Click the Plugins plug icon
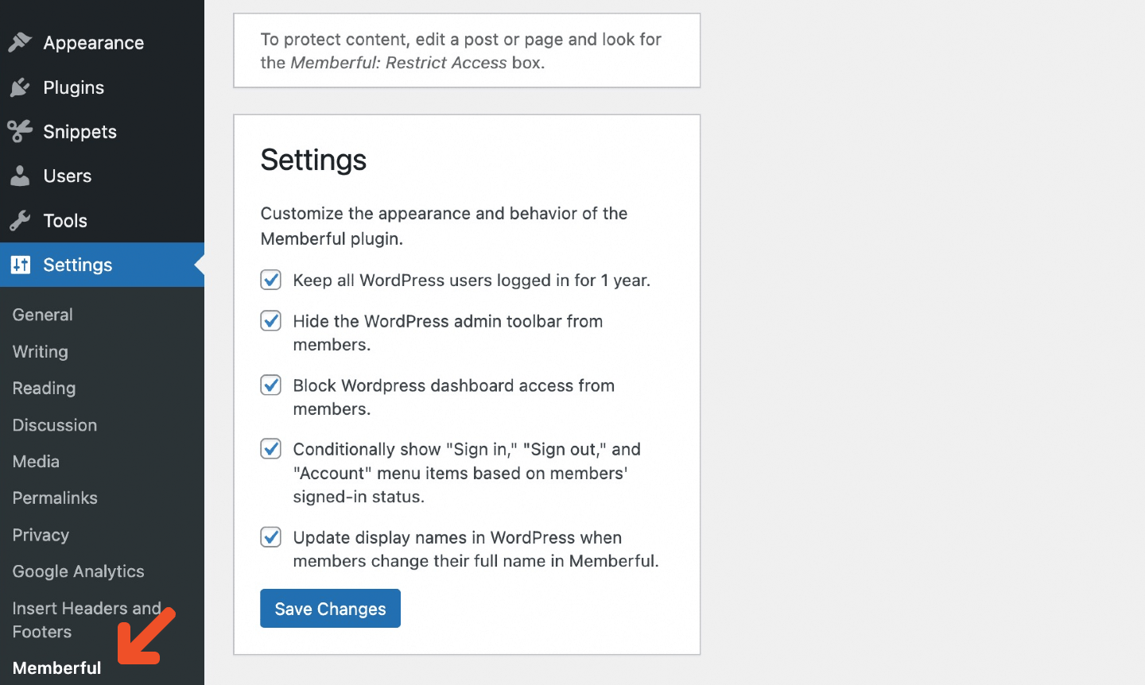This screenshot has height=685, width=1145. click(x=20, y=87)
